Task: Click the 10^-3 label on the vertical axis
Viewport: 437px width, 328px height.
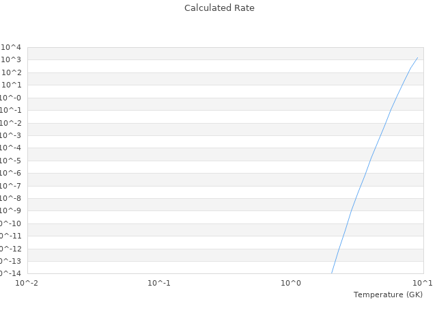Action: click(x=10, y=135)
